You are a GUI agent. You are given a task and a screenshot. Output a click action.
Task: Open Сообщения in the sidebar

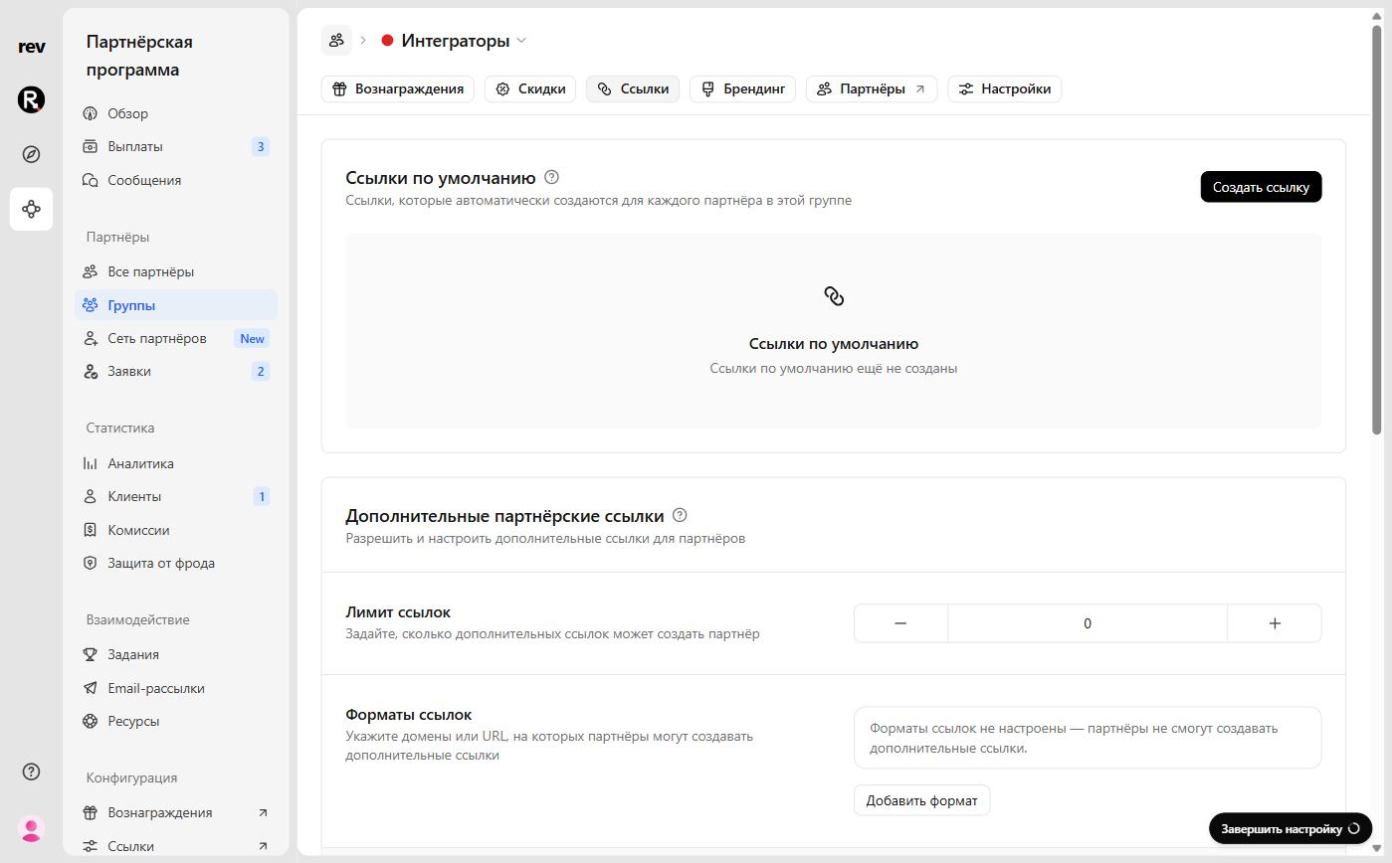pyautogui.click(x=176, y=180)
